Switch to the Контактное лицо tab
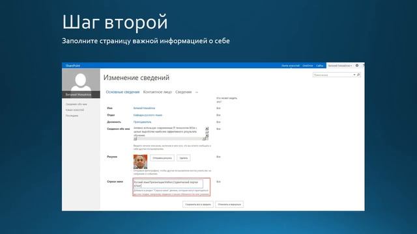Image resolution: width=417 pixels, height=234 pixels. point(158,92)
